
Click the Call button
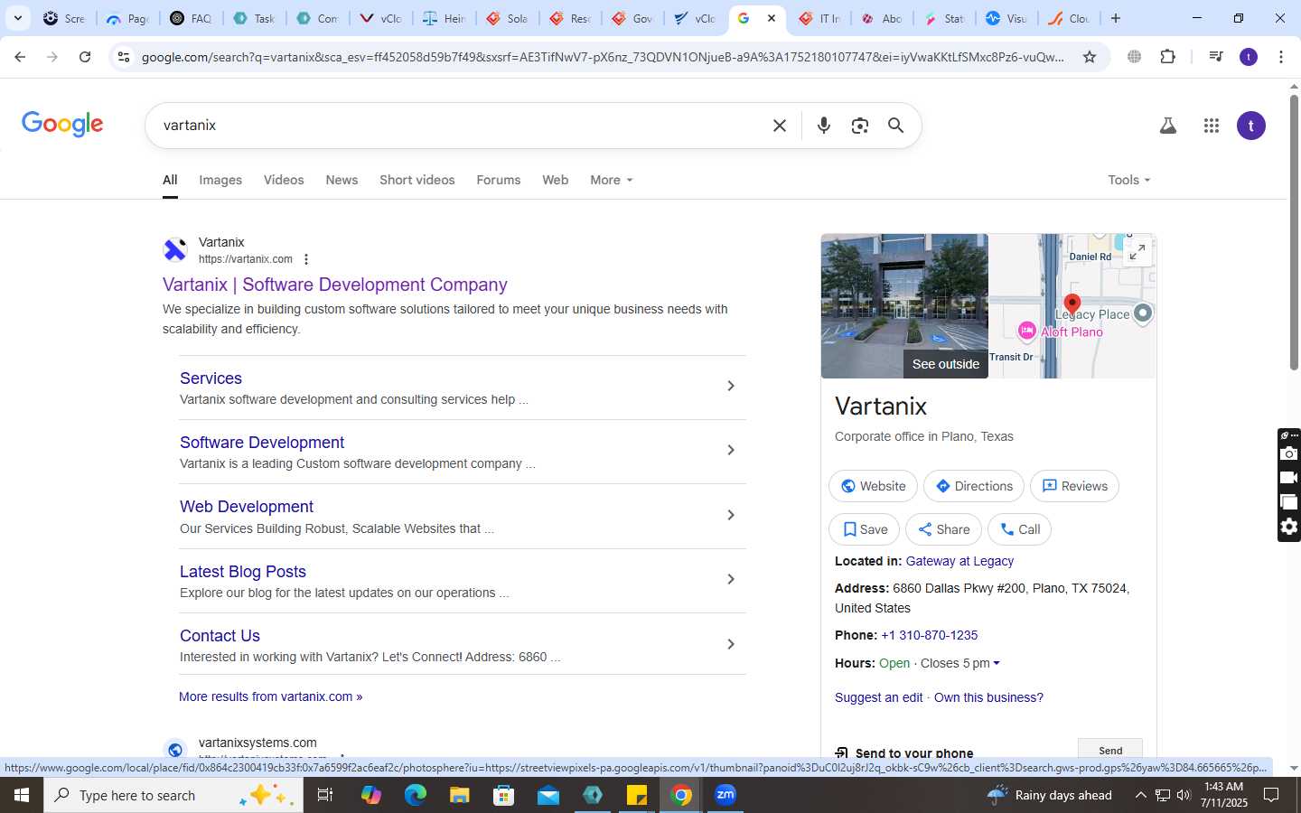click(1019, 529)
